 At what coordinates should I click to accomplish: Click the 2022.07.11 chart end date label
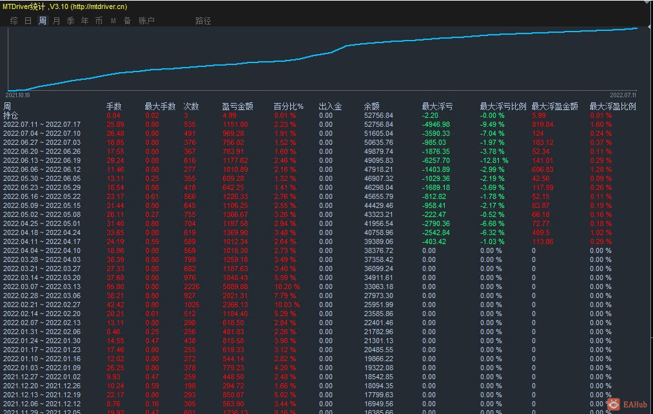[623, 95]
